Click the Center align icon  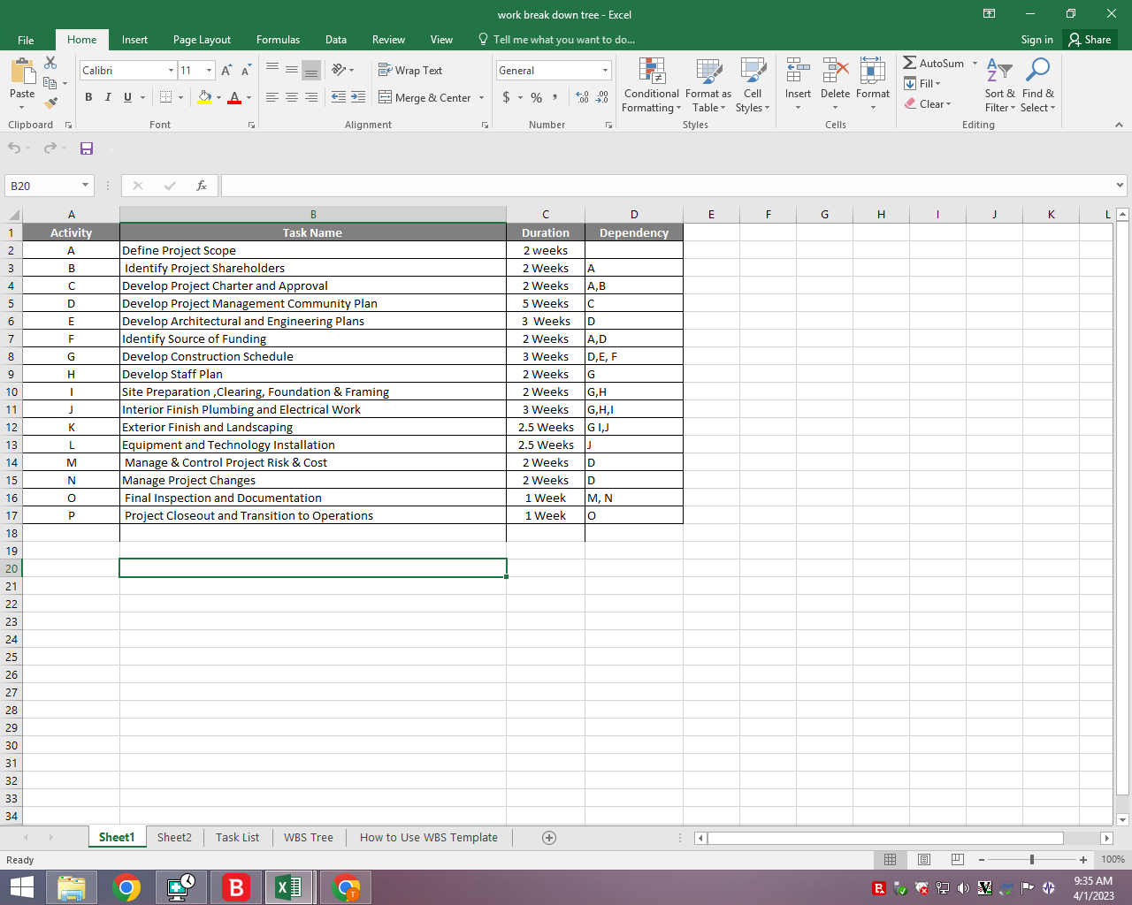tap(291, 97)
